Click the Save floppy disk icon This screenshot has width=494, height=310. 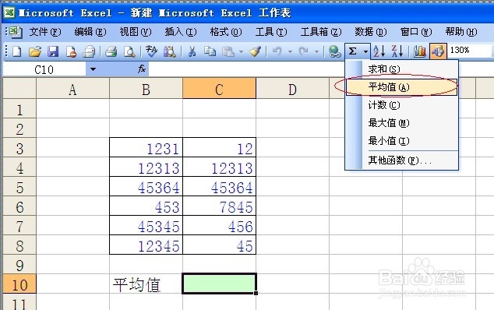(53, 51)
